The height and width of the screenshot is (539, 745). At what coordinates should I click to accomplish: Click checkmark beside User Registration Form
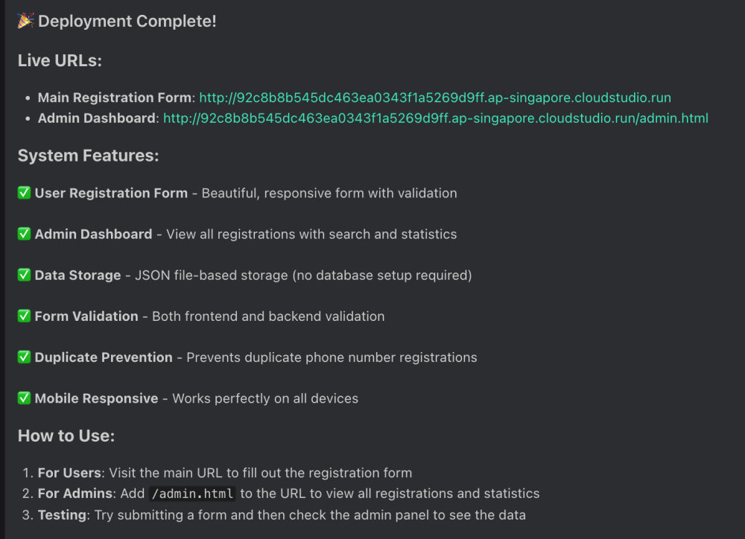coord(25,193)
